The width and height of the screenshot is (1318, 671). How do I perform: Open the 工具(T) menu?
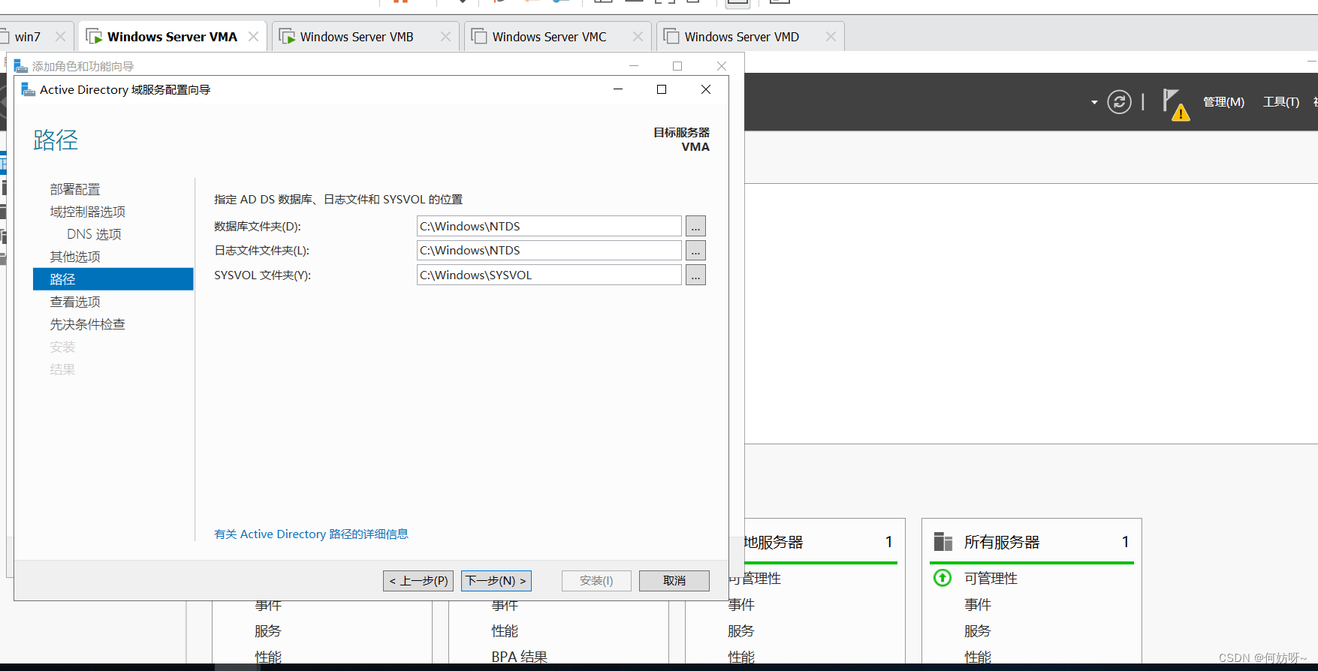click(x=1281, y=102)
